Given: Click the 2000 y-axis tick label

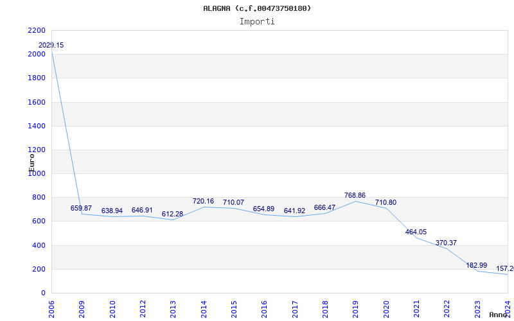Looking at the screenshot, I should 37,55.
